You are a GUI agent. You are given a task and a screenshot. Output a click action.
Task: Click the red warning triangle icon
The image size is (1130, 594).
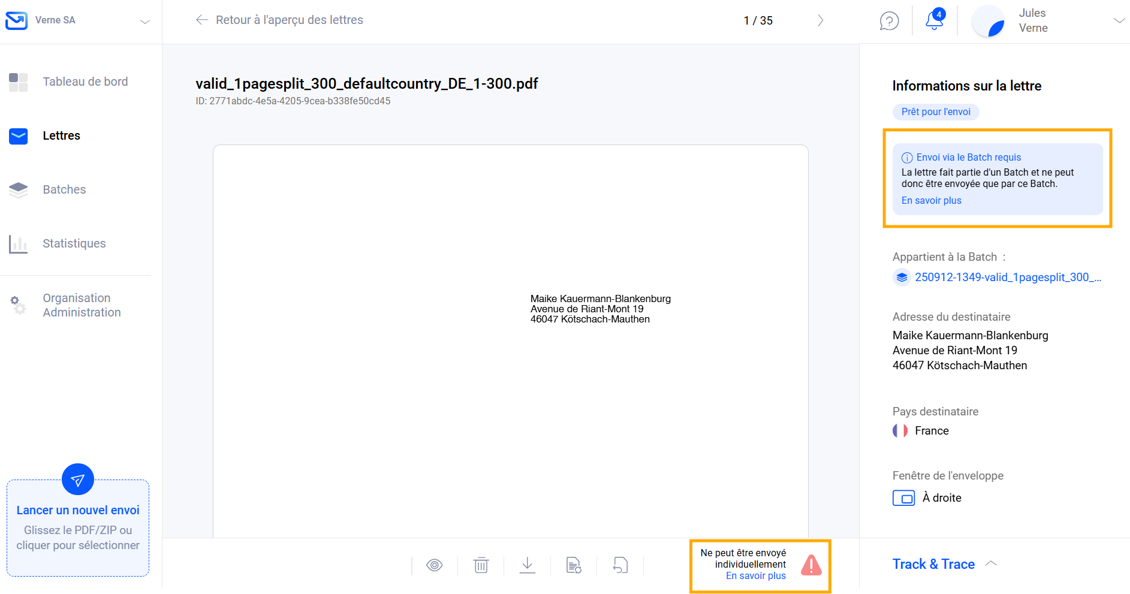[811, 565]
